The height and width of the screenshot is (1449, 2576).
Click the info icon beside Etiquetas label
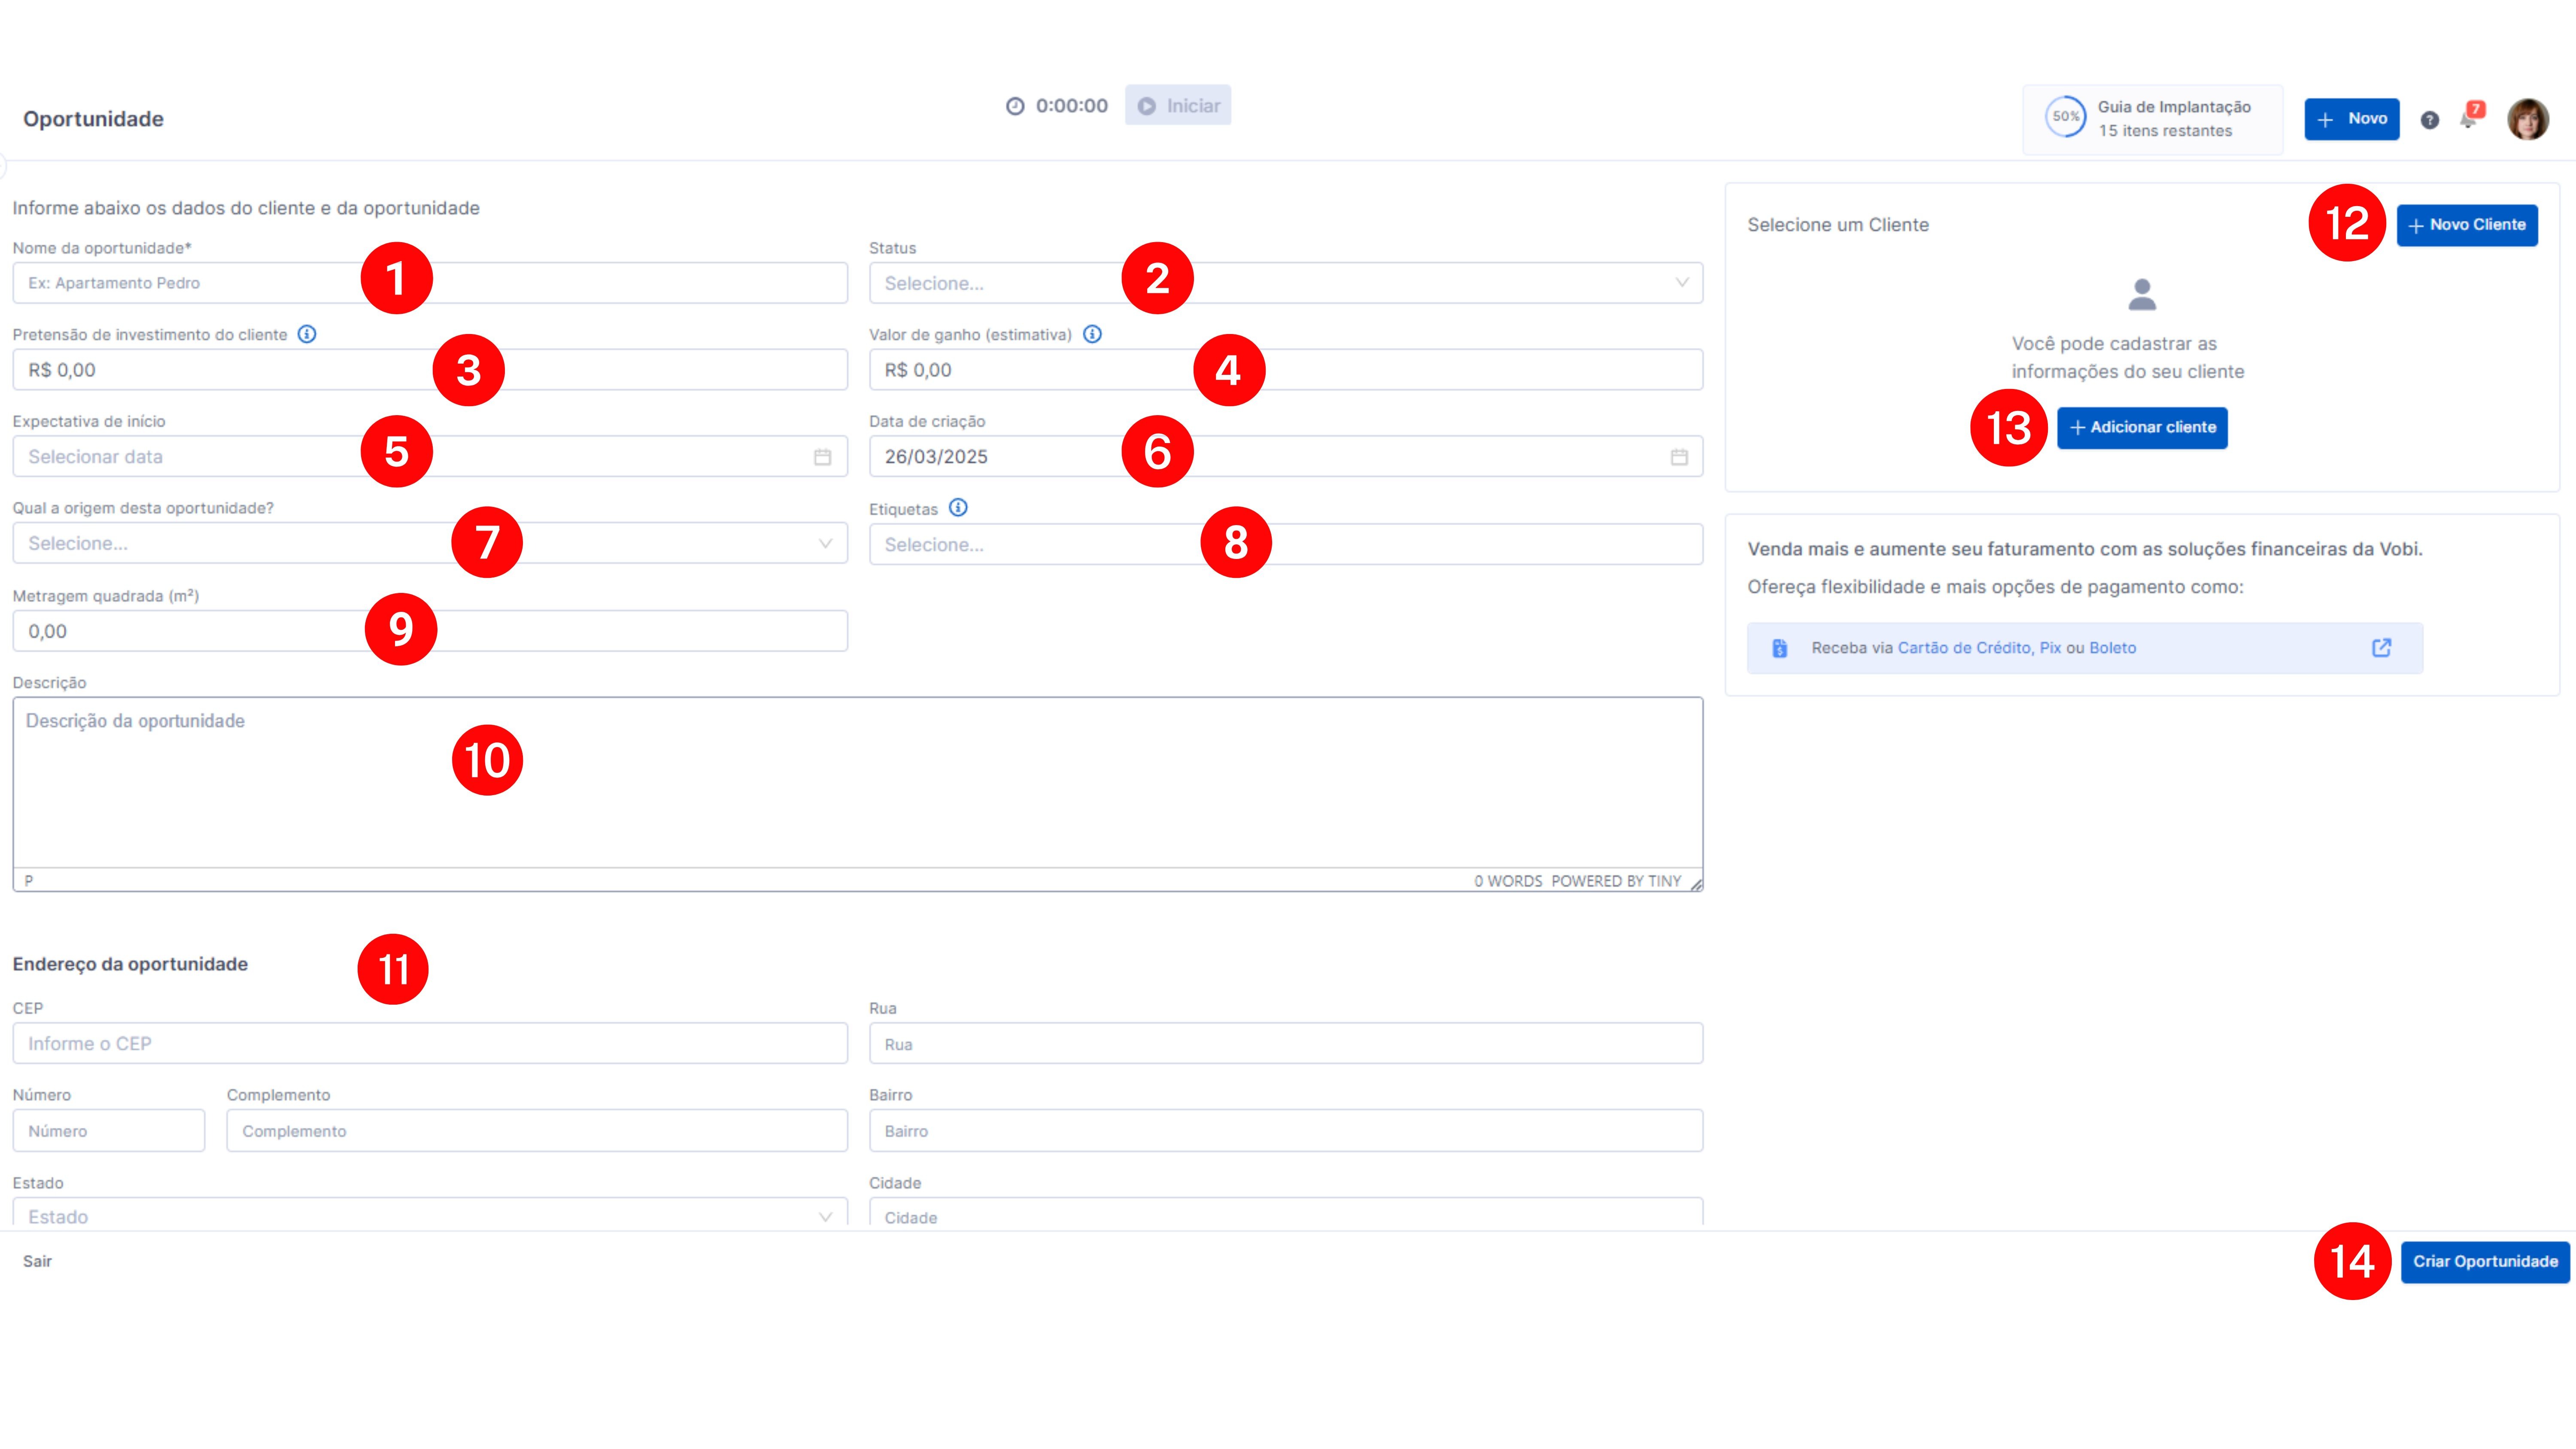click(x=958, y=508)
